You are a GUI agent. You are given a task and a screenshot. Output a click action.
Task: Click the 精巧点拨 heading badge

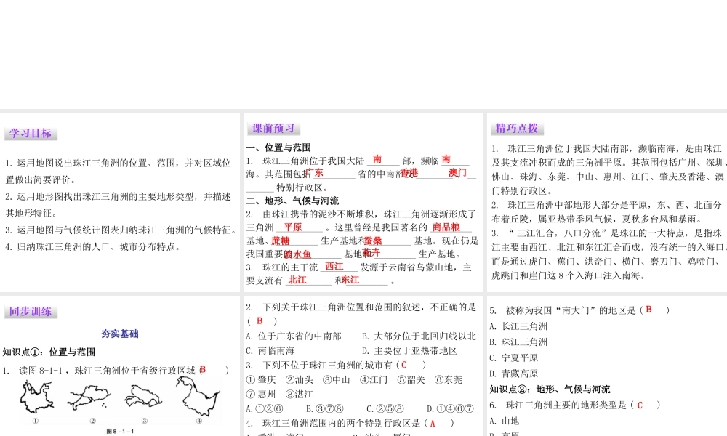coord(517,129)
